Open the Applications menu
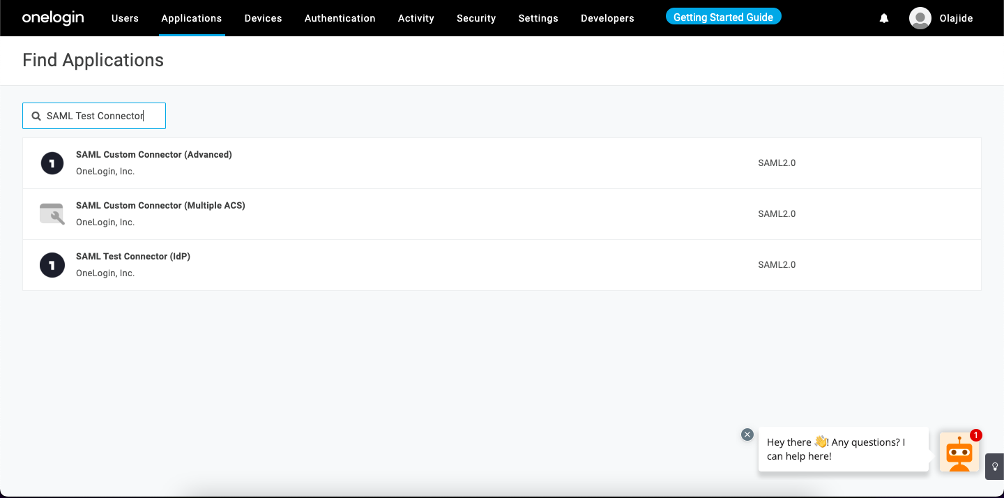Screen dimensions: 1004x498 (192, 18)
